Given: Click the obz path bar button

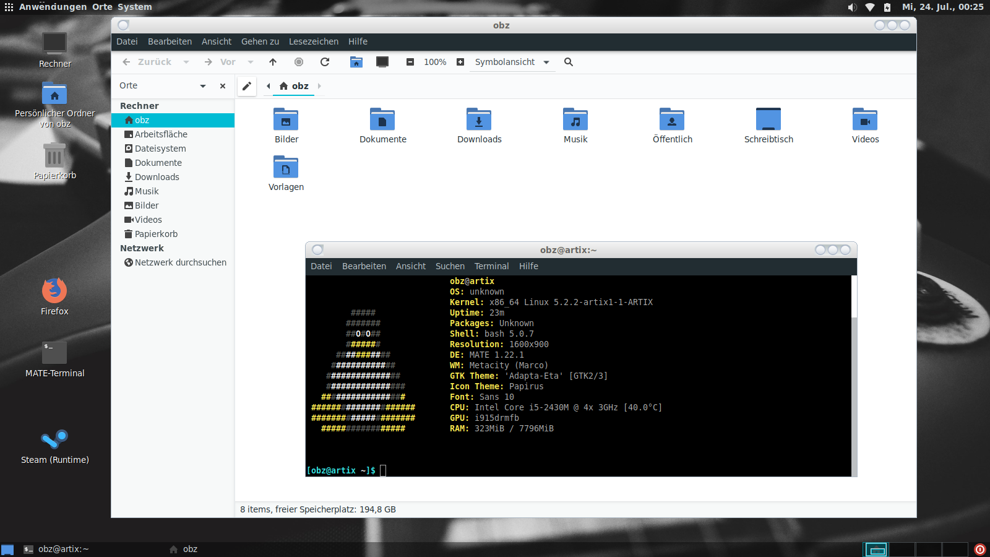Looking at the screenshot, I should coord(294,86).
